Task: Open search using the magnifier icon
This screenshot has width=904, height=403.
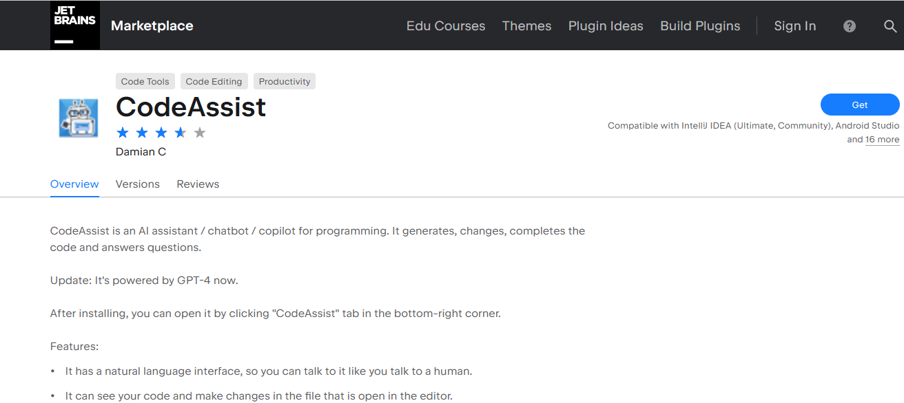Action: tap(890, 26)
